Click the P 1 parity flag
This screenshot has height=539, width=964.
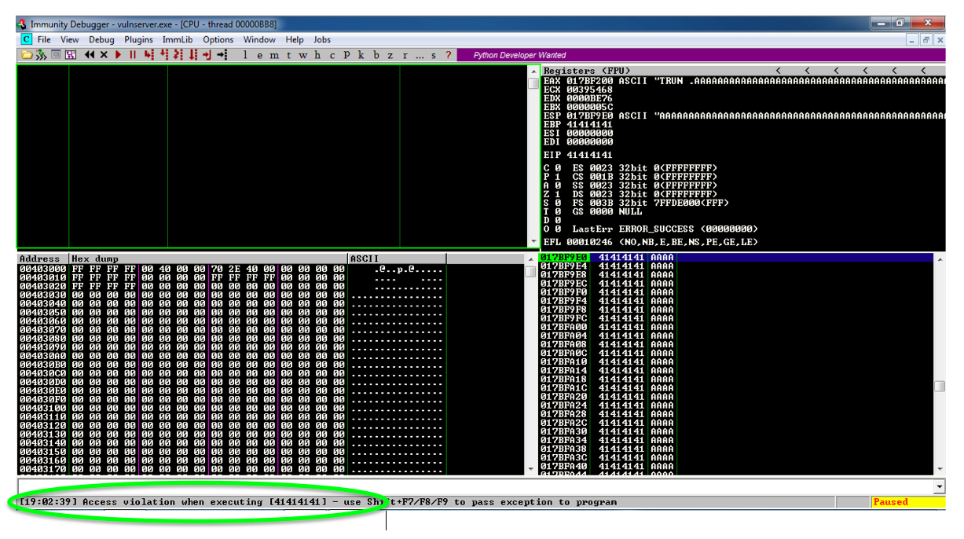(x=552, y=176)
